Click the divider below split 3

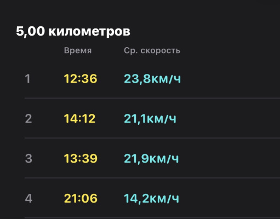tap(152, 178)
